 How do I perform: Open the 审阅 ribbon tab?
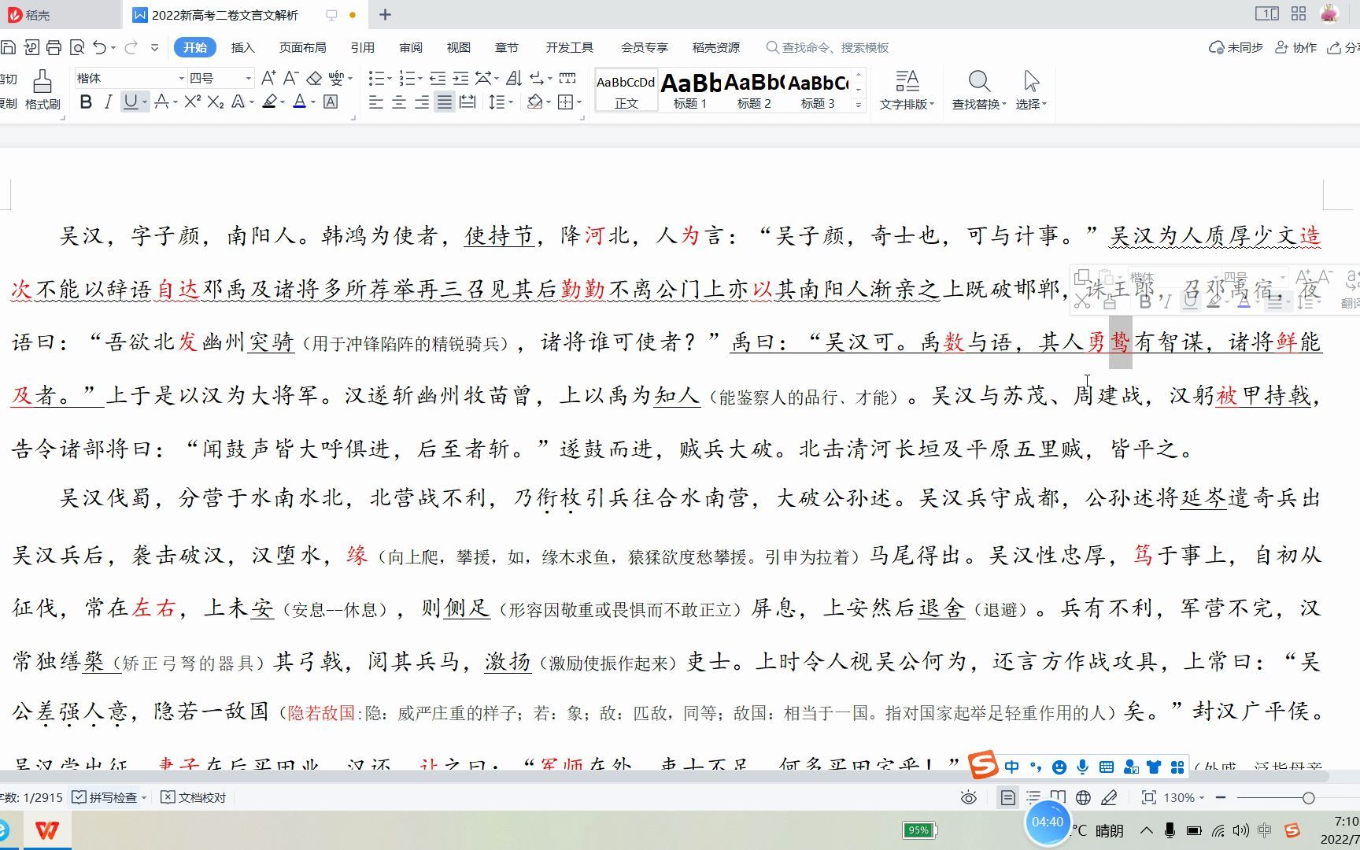click(x=410, y=48)
